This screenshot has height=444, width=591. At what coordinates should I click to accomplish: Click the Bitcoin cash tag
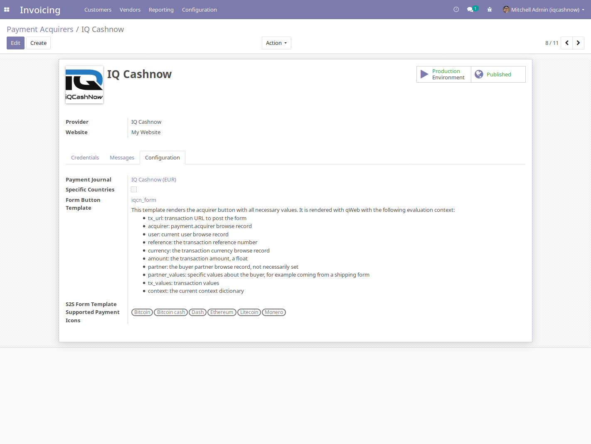point(171,312)
